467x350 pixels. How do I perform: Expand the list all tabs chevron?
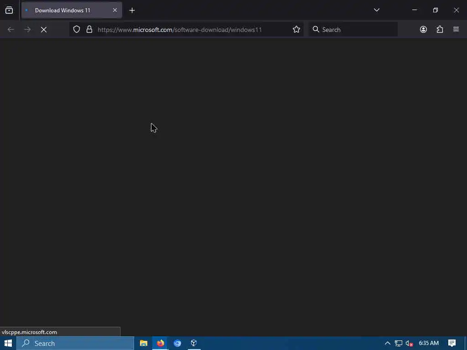click(x=376, y=10)
